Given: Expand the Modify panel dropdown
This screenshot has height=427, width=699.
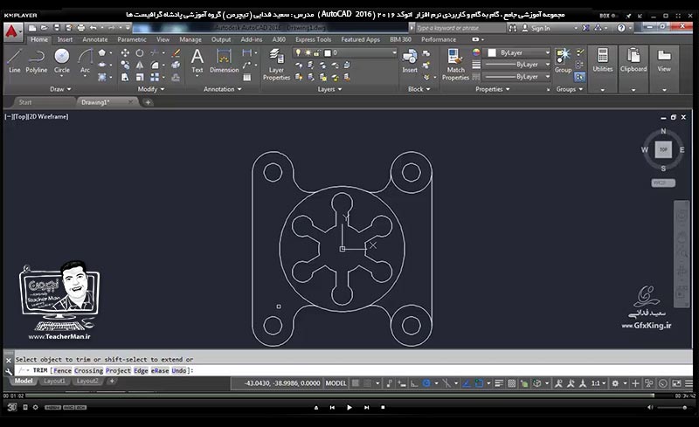Looking at the screenshot, I should pos(150,89).
